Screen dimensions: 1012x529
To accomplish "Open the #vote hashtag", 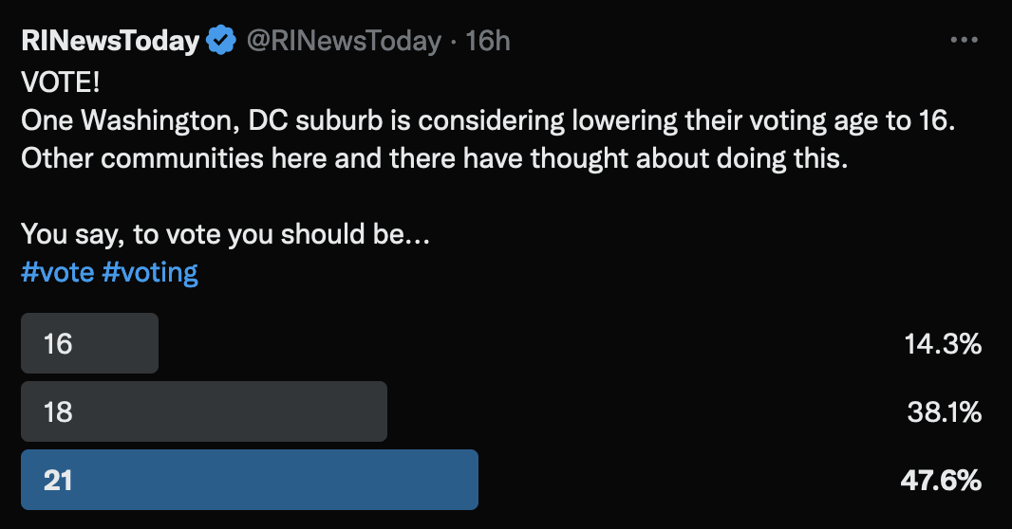I will pyautogui.click(x=57, y=272).
